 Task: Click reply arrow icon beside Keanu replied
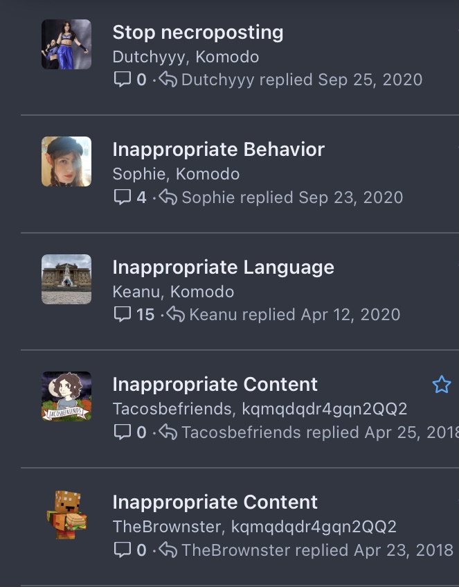[x=175, y=314]
